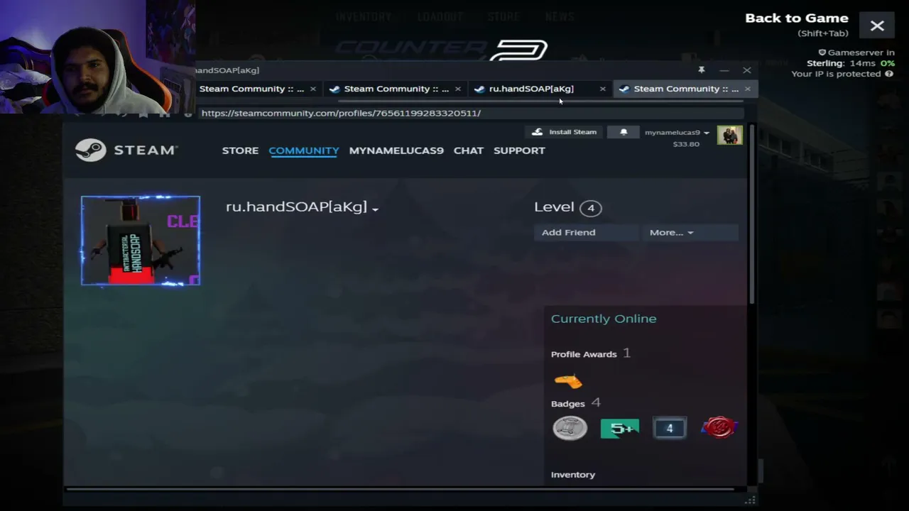Open the Profile Awards link
The image size is (909, 511).
584,354
